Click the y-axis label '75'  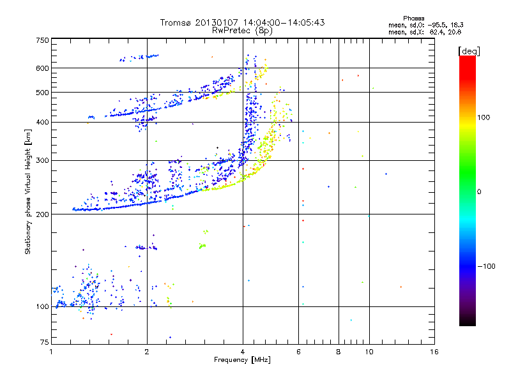pyautogui.click(x=45, y=342)
